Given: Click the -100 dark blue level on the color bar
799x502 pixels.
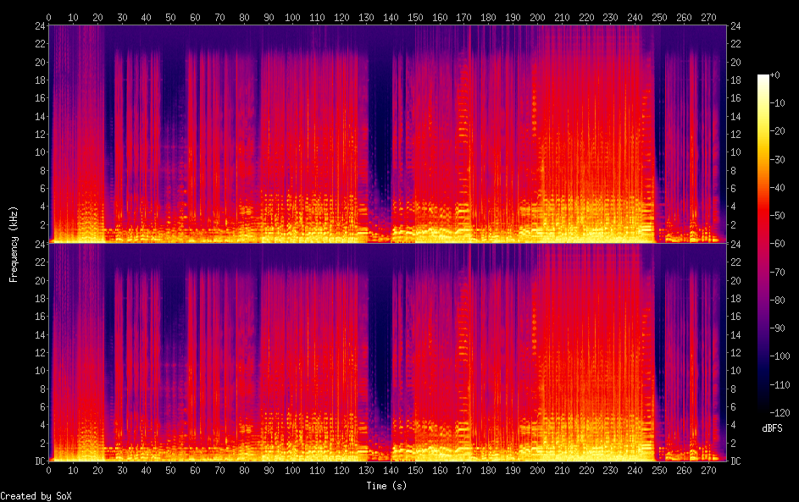Looking at the screenshot, I should pos(763,356).
